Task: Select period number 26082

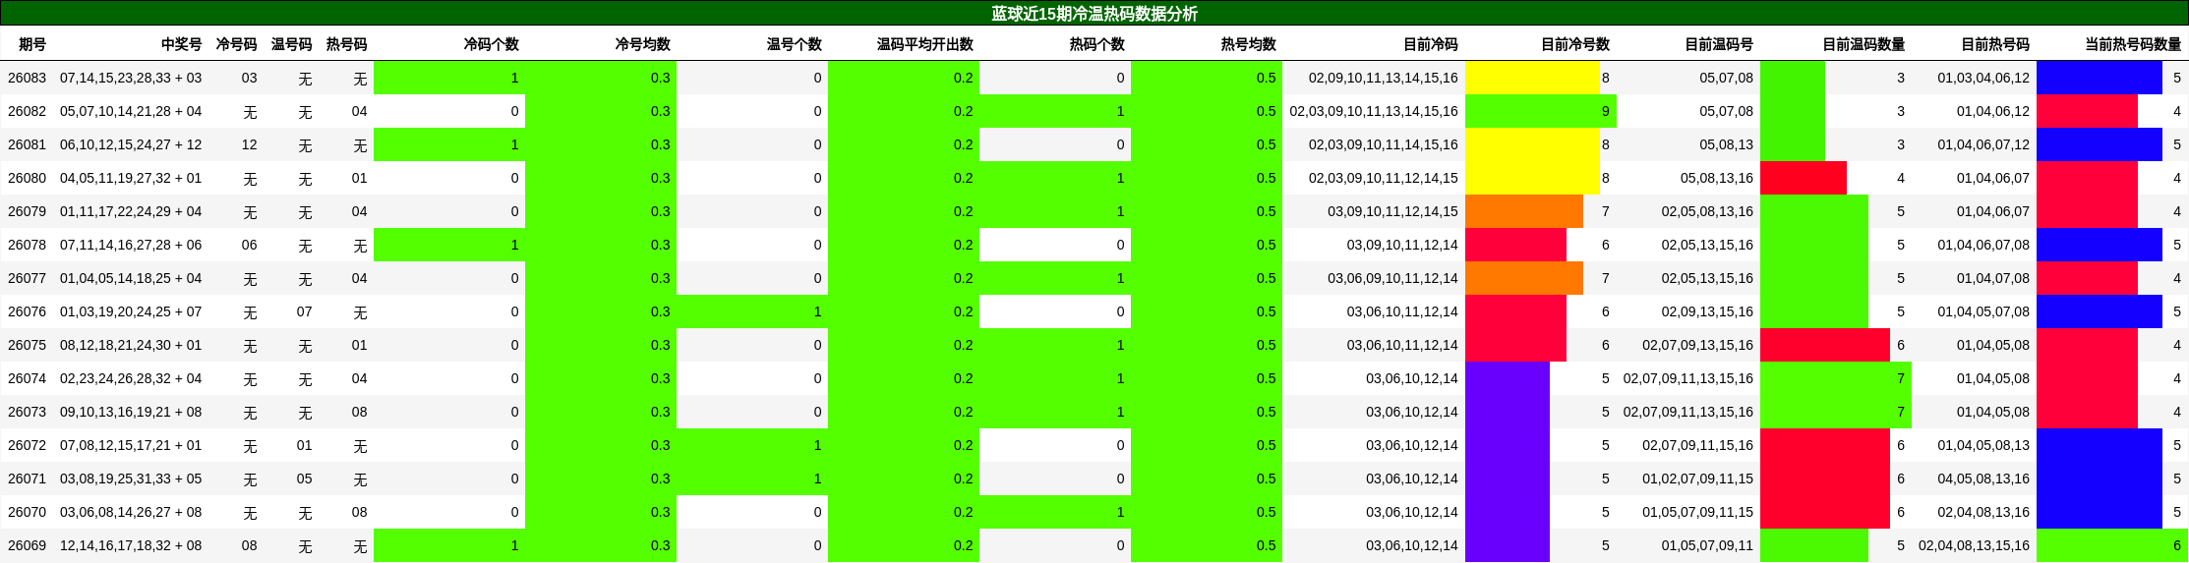Action: (27, 111)
